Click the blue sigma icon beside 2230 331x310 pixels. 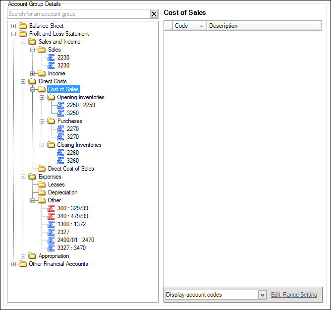point(51,58)
